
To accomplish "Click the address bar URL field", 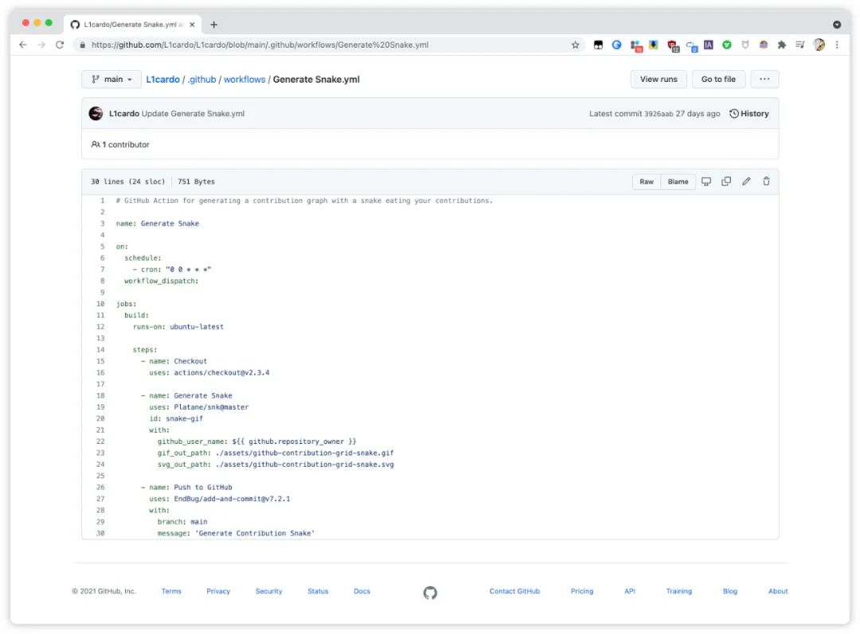I will pyautogui.click(x=319, y=45).
